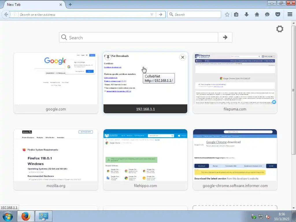296x222 pixels.
Task: Click the 192.168.1.1 tile label
Action: 145,109
